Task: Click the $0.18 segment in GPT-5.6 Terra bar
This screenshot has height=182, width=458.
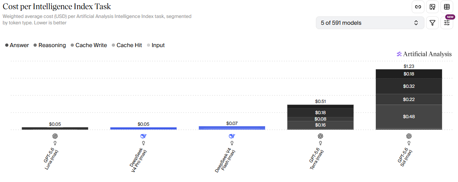Action: [x=320, y=113]
